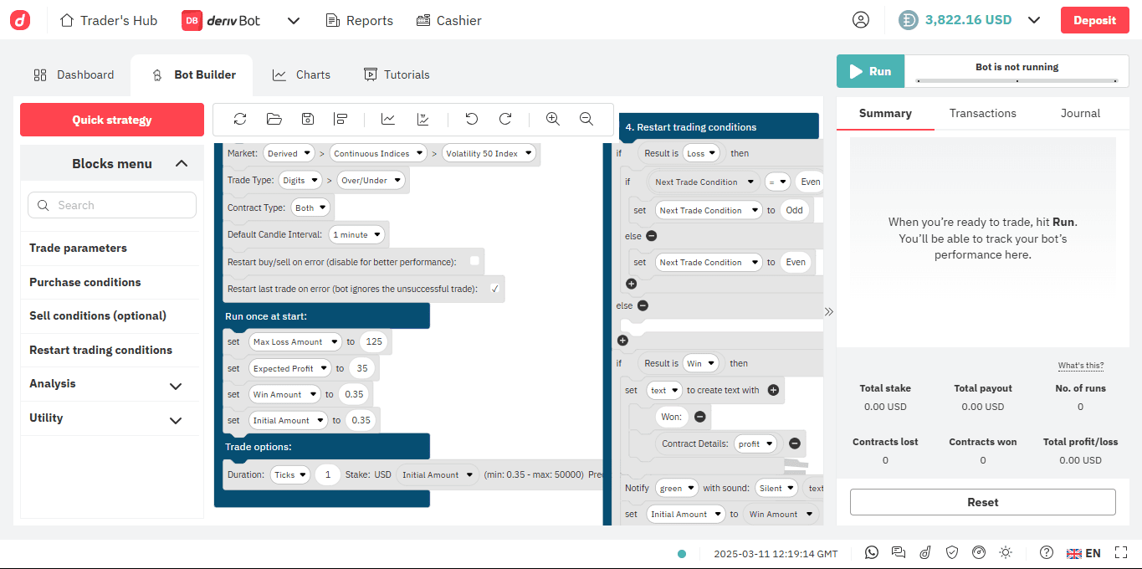Expand the account balance dropdown

1035,19
